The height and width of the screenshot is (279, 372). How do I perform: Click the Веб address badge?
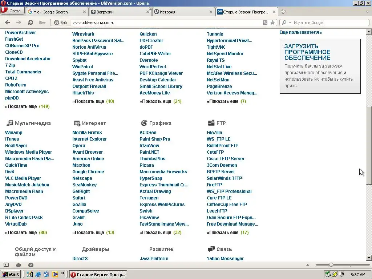[61, 23]
